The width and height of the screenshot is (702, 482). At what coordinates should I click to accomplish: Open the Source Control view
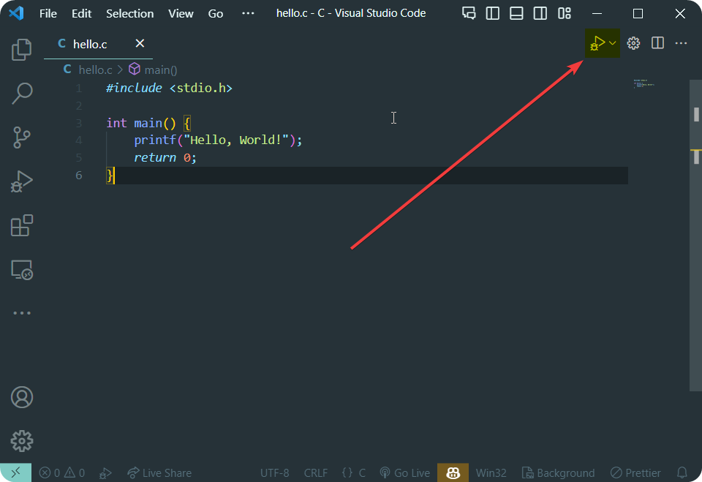(21, 138)
